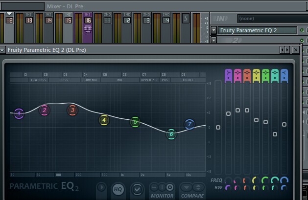
Task: Select mixer send track 2
Action: pyautogui.click(x=127, y=27)
